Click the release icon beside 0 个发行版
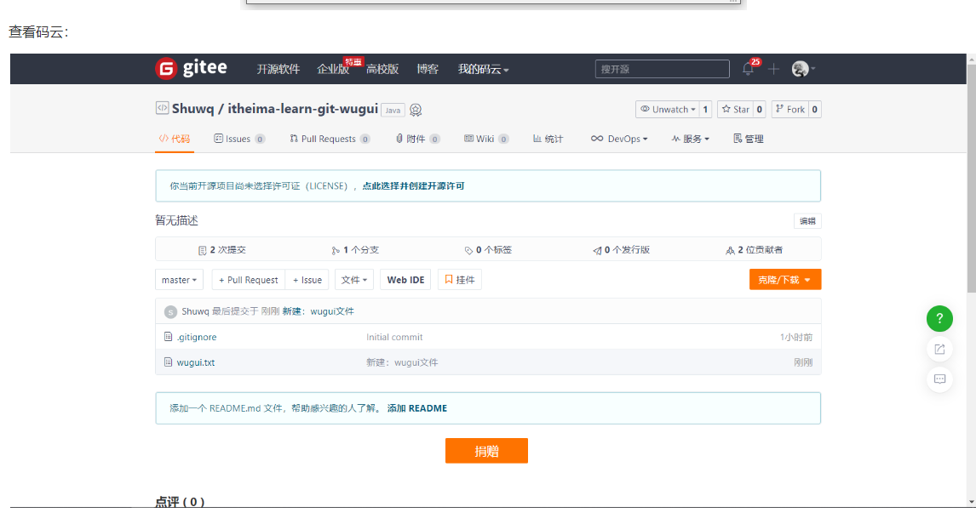The image size is (976, 524). coord(597,250)
